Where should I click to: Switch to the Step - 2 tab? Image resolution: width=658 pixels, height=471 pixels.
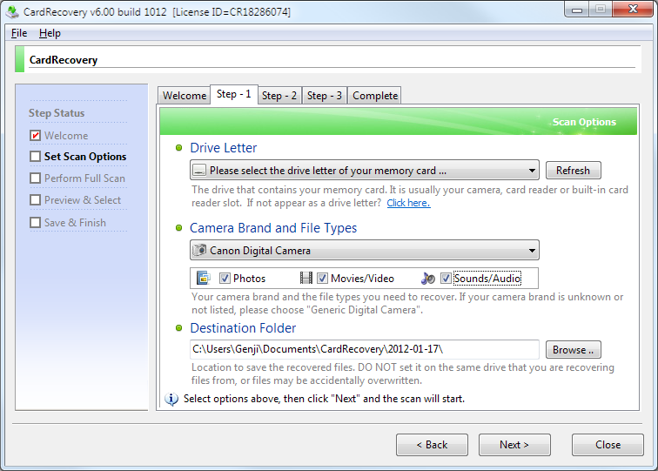pyautogui.click(x=279, y=96)
